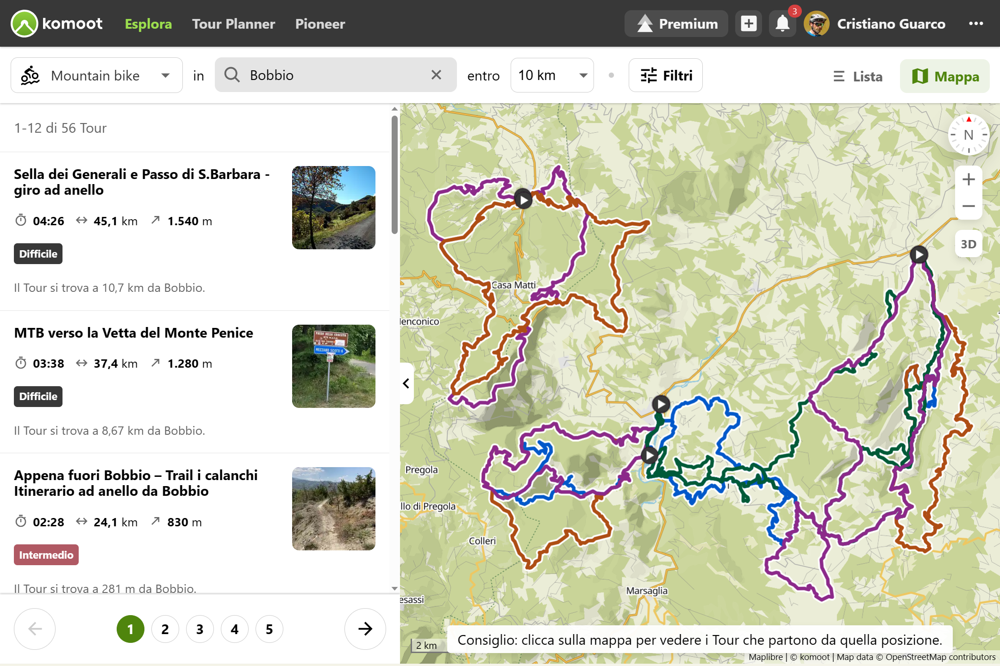Click the plus create icon
Viewport: 1000px width, 666px height.
[749, 24]
